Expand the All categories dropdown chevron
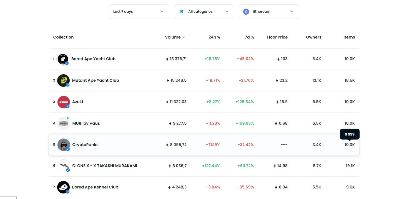This screenshot has height=199, width=404. click(x=227, y=12)
